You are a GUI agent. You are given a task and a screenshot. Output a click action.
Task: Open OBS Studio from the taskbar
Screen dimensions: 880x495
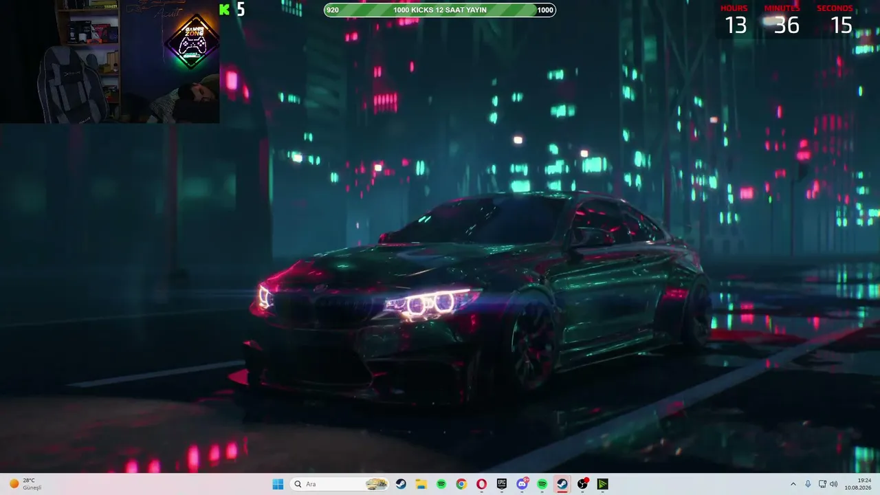click(582, 484)
